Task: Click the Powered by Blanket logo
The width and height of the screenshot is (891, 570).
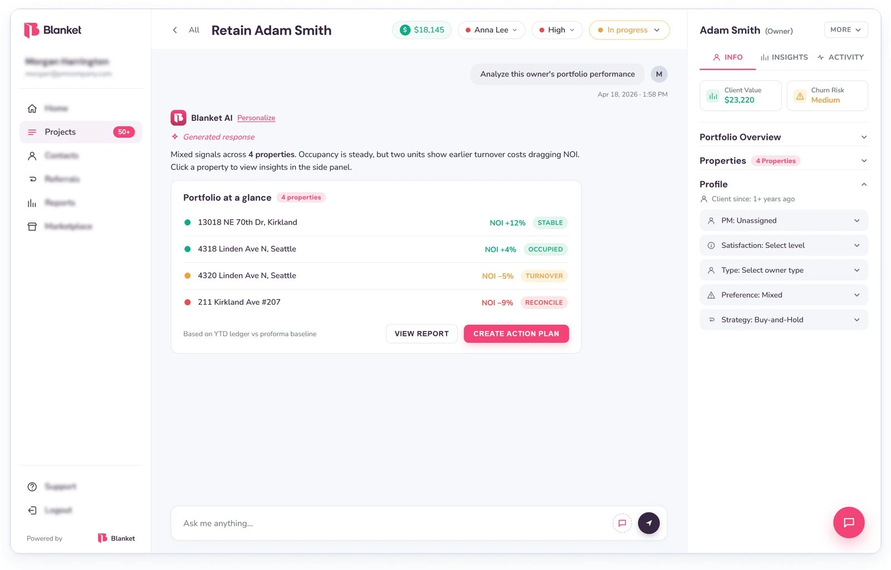Action: coord(116,538)
